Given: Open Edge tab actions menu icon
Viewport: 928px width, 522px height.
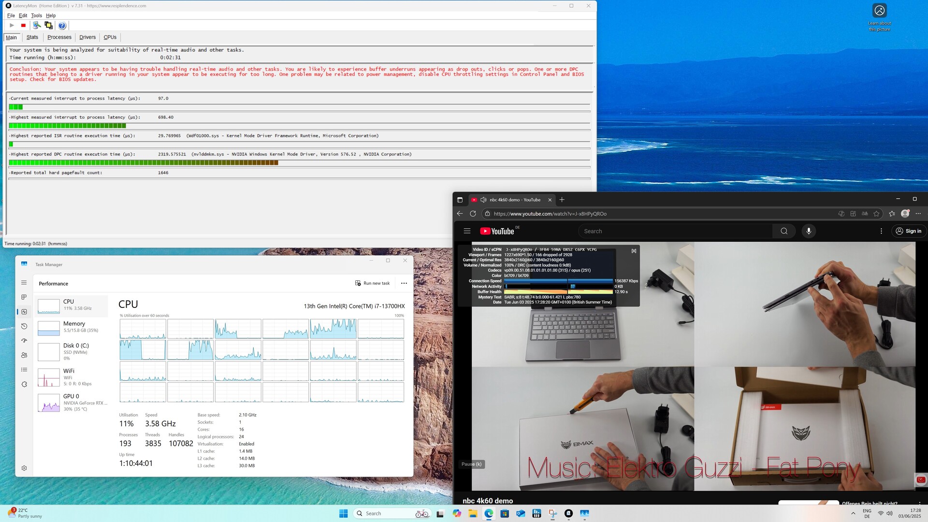Looking at the screenshot, I should coord(460,200).
